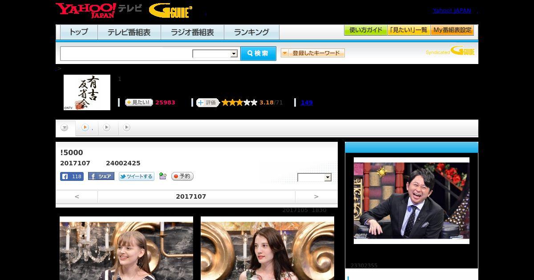
Task: Click the Facebook like 118 button
Action: click(x=72, y=176)
